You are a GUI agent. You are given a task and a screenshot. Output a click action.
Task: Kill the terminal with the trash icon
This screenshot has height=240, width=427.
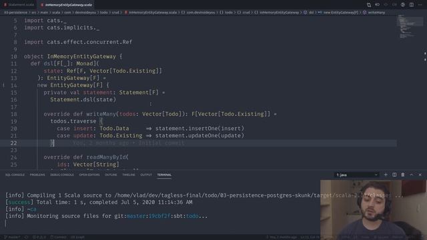[403, 175]
